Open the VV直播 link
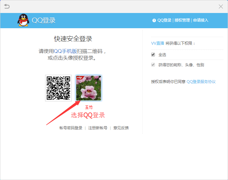The image size is (228, 180). point(158,43)
